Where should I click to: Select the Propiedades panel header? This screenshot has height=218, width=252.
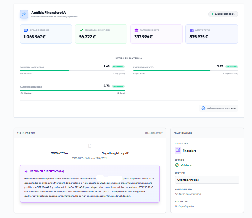click(207, 133)
